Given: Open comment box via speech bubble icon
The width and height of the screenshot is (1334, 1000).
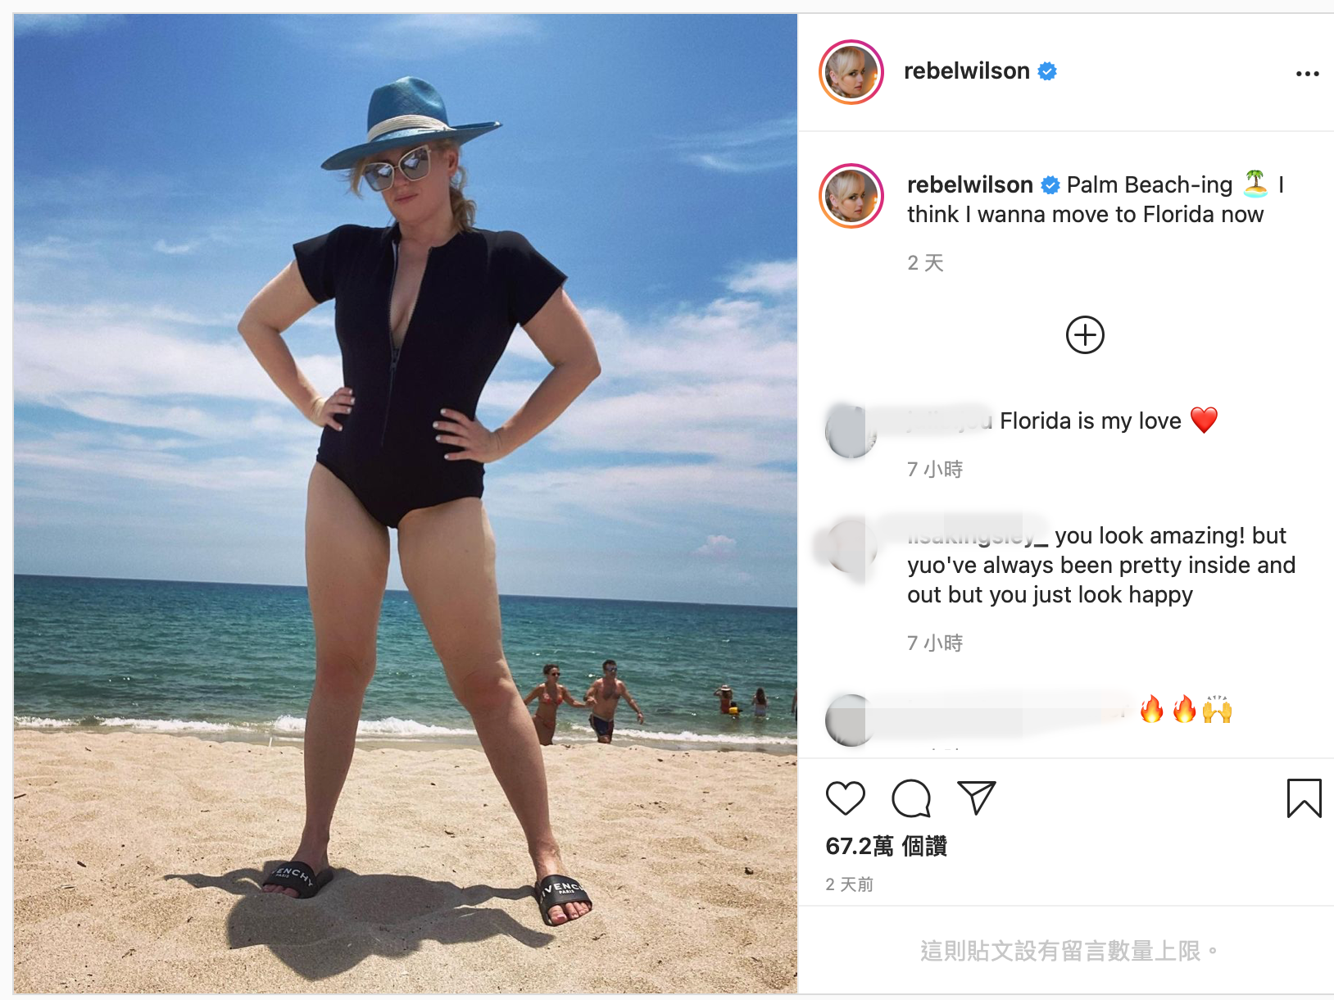Looking at the screenshot, I should point(911,798).
